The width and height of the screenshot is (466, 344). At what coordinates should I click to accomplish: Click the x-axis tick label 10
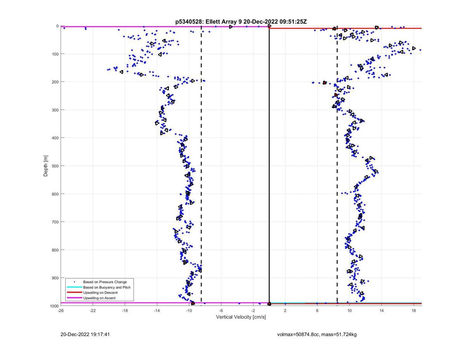(x=349, y=311)
